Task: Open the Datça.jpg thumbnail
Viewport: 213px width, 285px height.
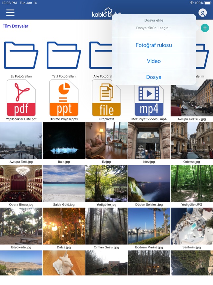Action: (x=64, y=226)
